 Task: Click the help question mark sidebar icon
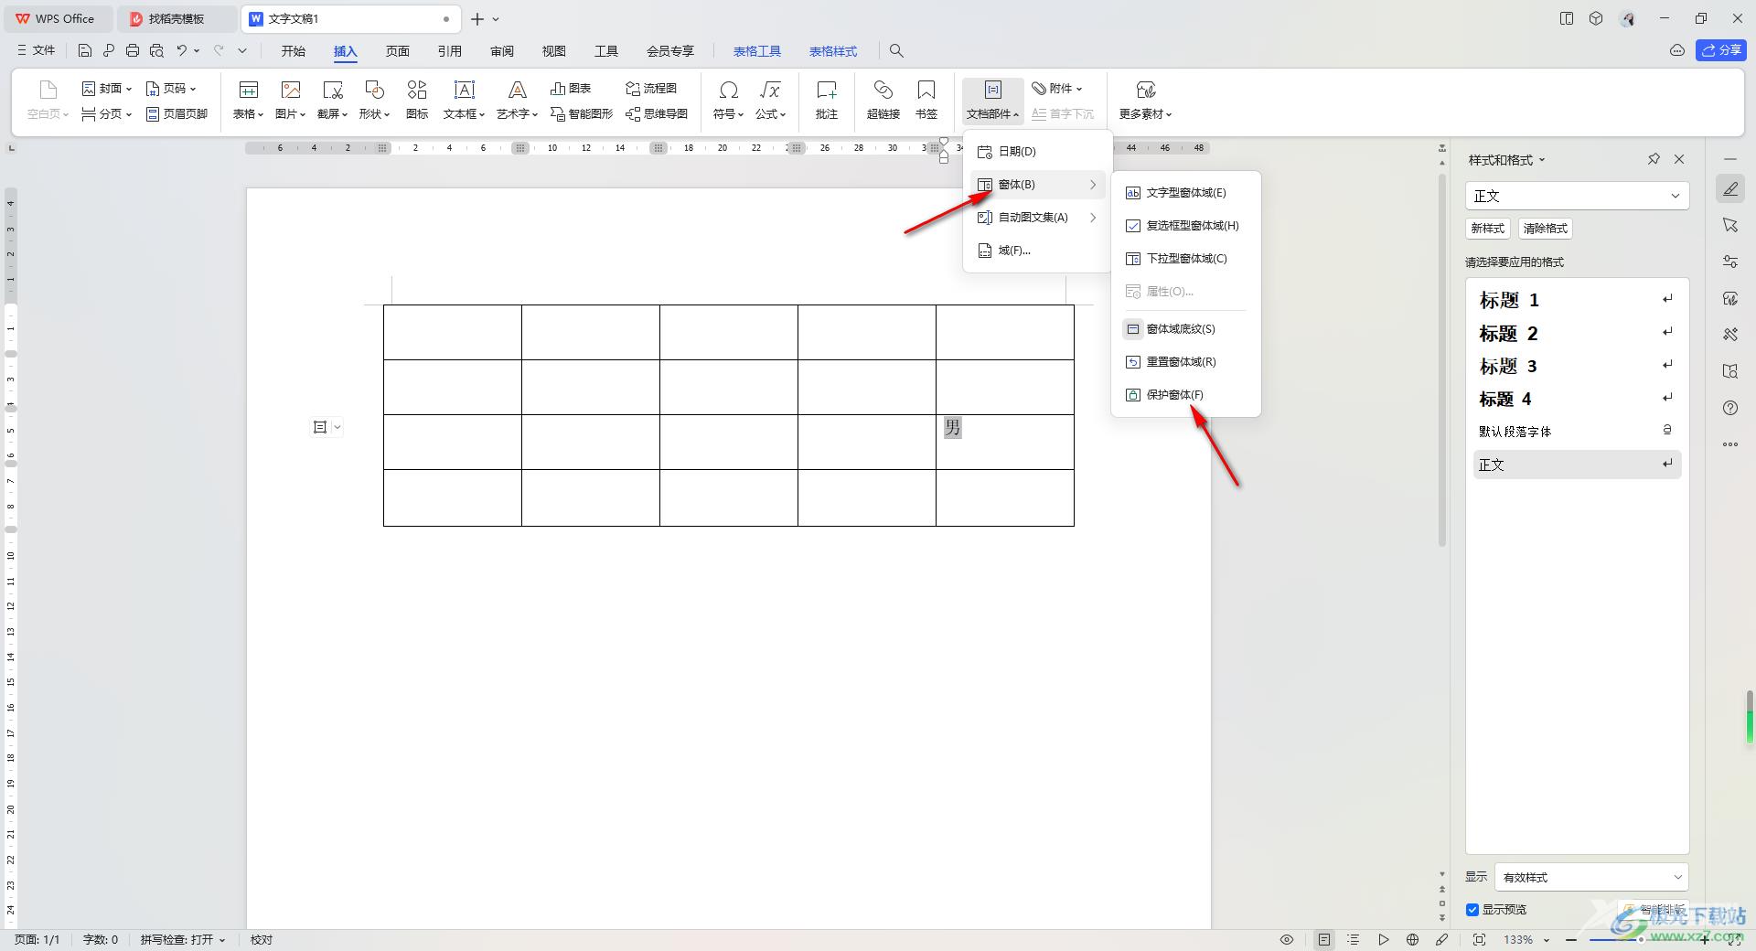(x=1730, y=408)
